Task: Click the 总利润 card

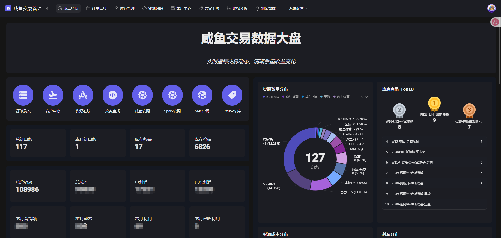Action: point(157,186)
